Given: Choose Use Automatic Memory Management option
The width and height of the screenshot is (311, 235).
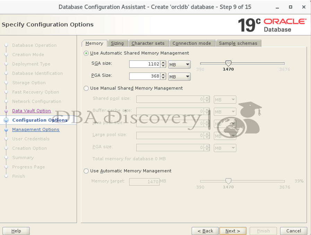Looking at the screenshot, I should tap(86, 171).
